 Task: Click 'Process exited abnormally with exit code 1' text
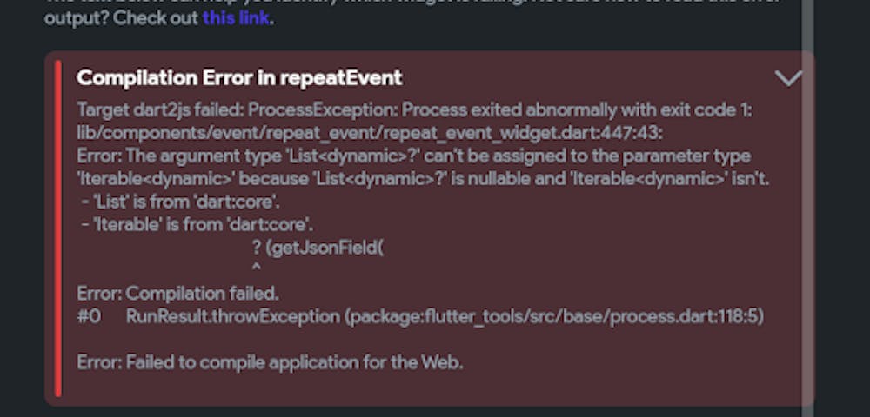coord(577,110)
